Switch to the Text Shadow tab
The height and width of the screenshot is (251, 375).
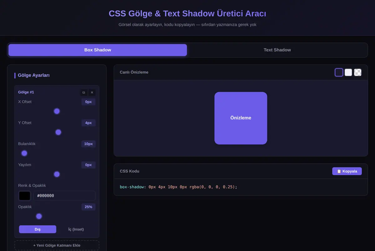(x=277, y=50)
